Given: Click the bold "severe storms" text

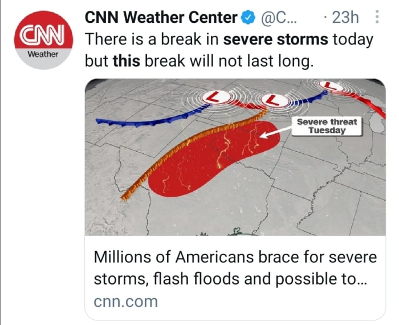Looking at the screenshot, I should coord(275,40).
